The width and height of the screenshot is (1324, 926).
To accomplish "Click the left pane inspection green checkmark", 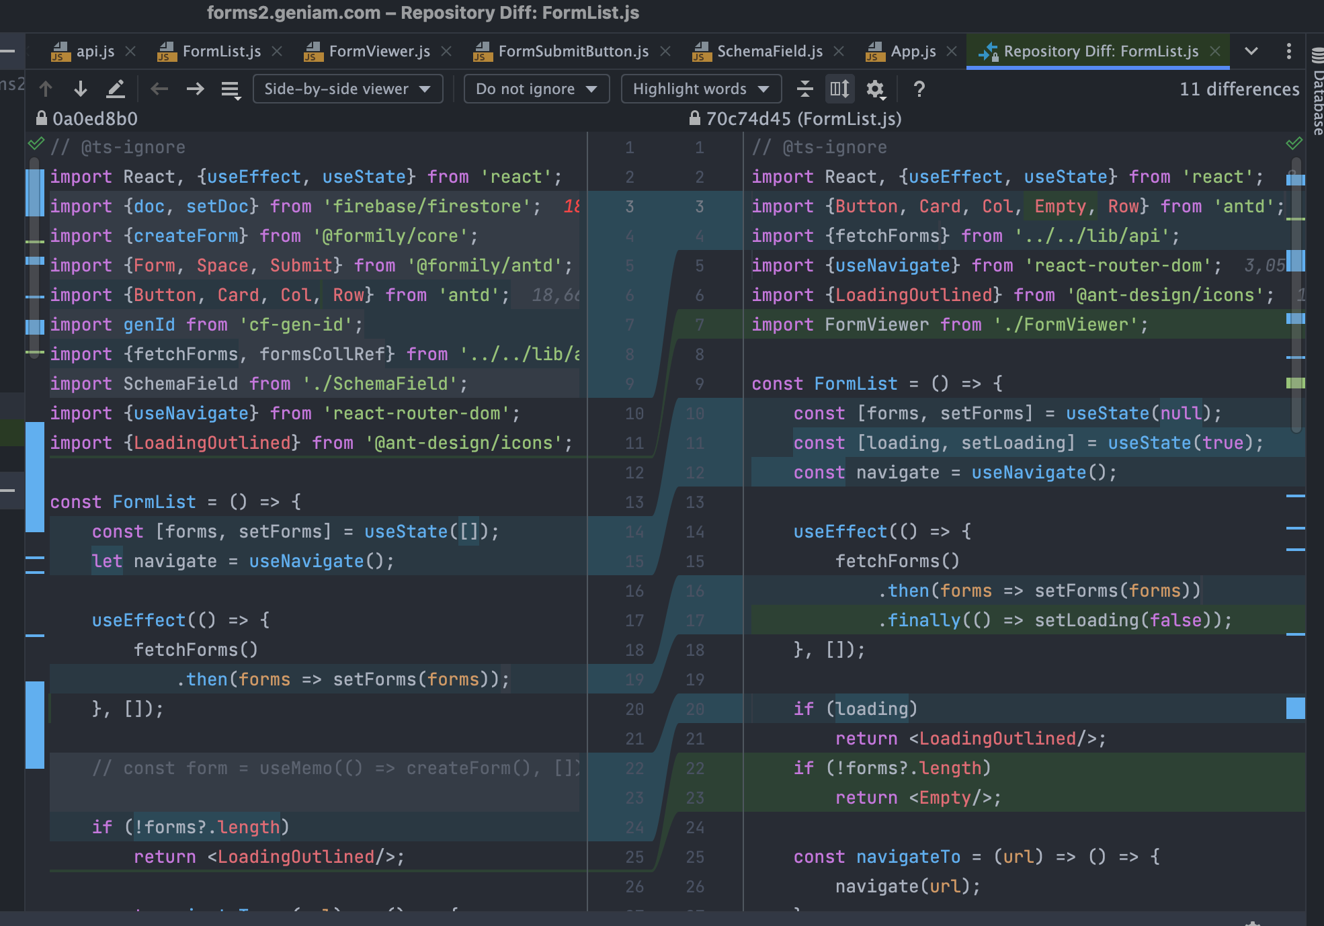I will click(36, 144).
